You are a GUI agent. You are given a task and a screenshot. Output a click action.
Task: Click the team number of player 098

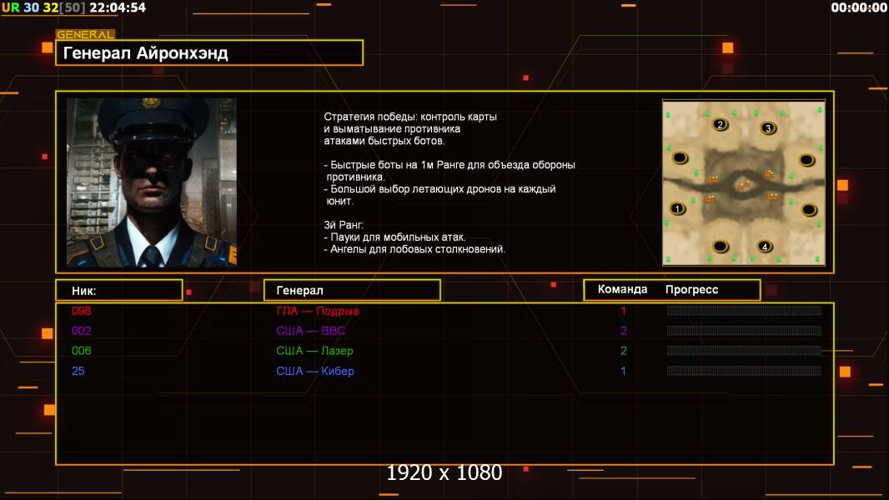click(623, 311)
